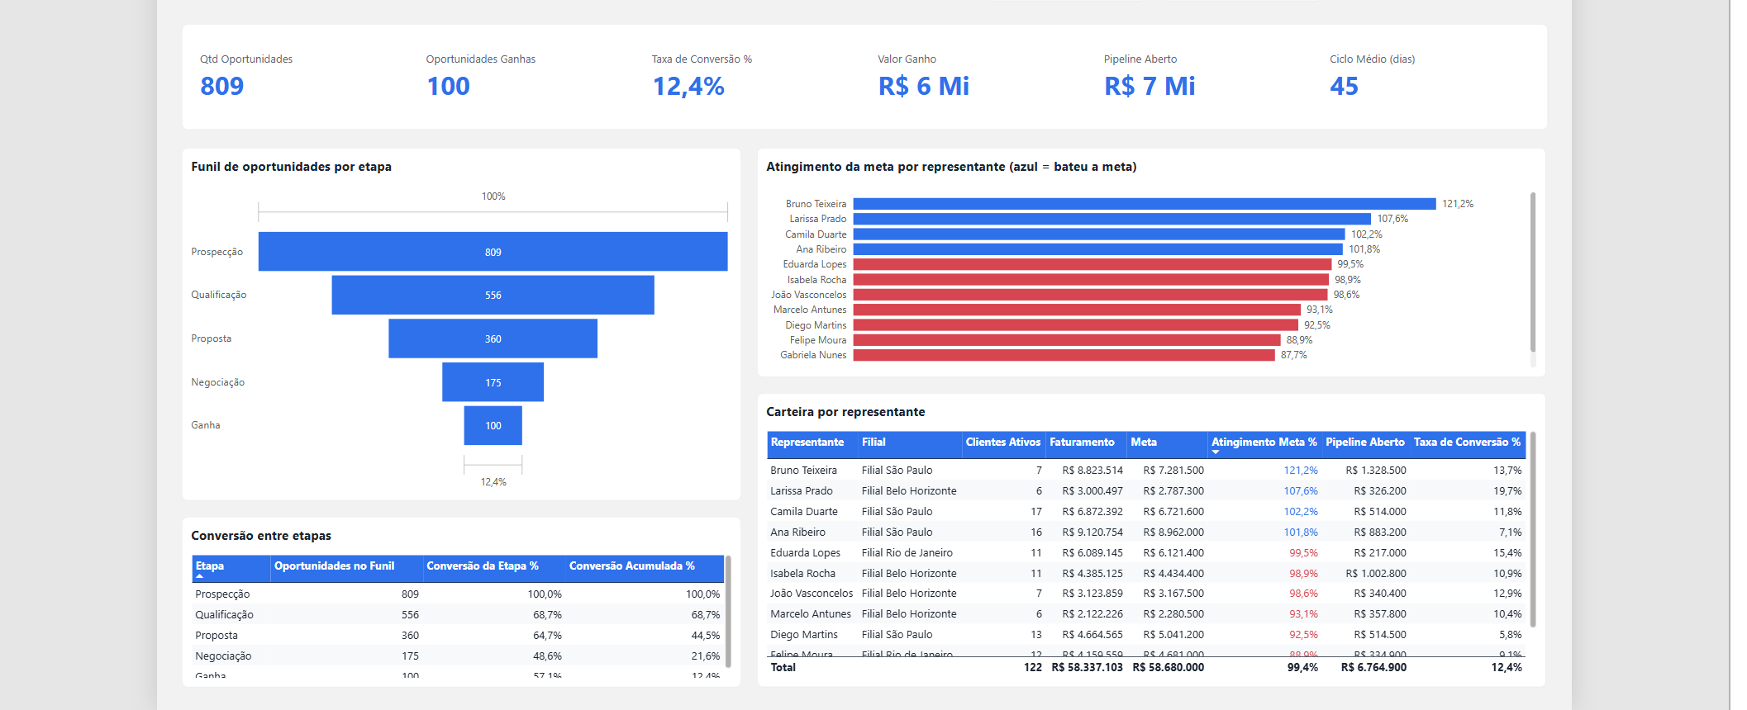Screen dimensions: 1747x710
Task: Click the Carteira table's vertical scrollbar
Action: click(1533, 529)
